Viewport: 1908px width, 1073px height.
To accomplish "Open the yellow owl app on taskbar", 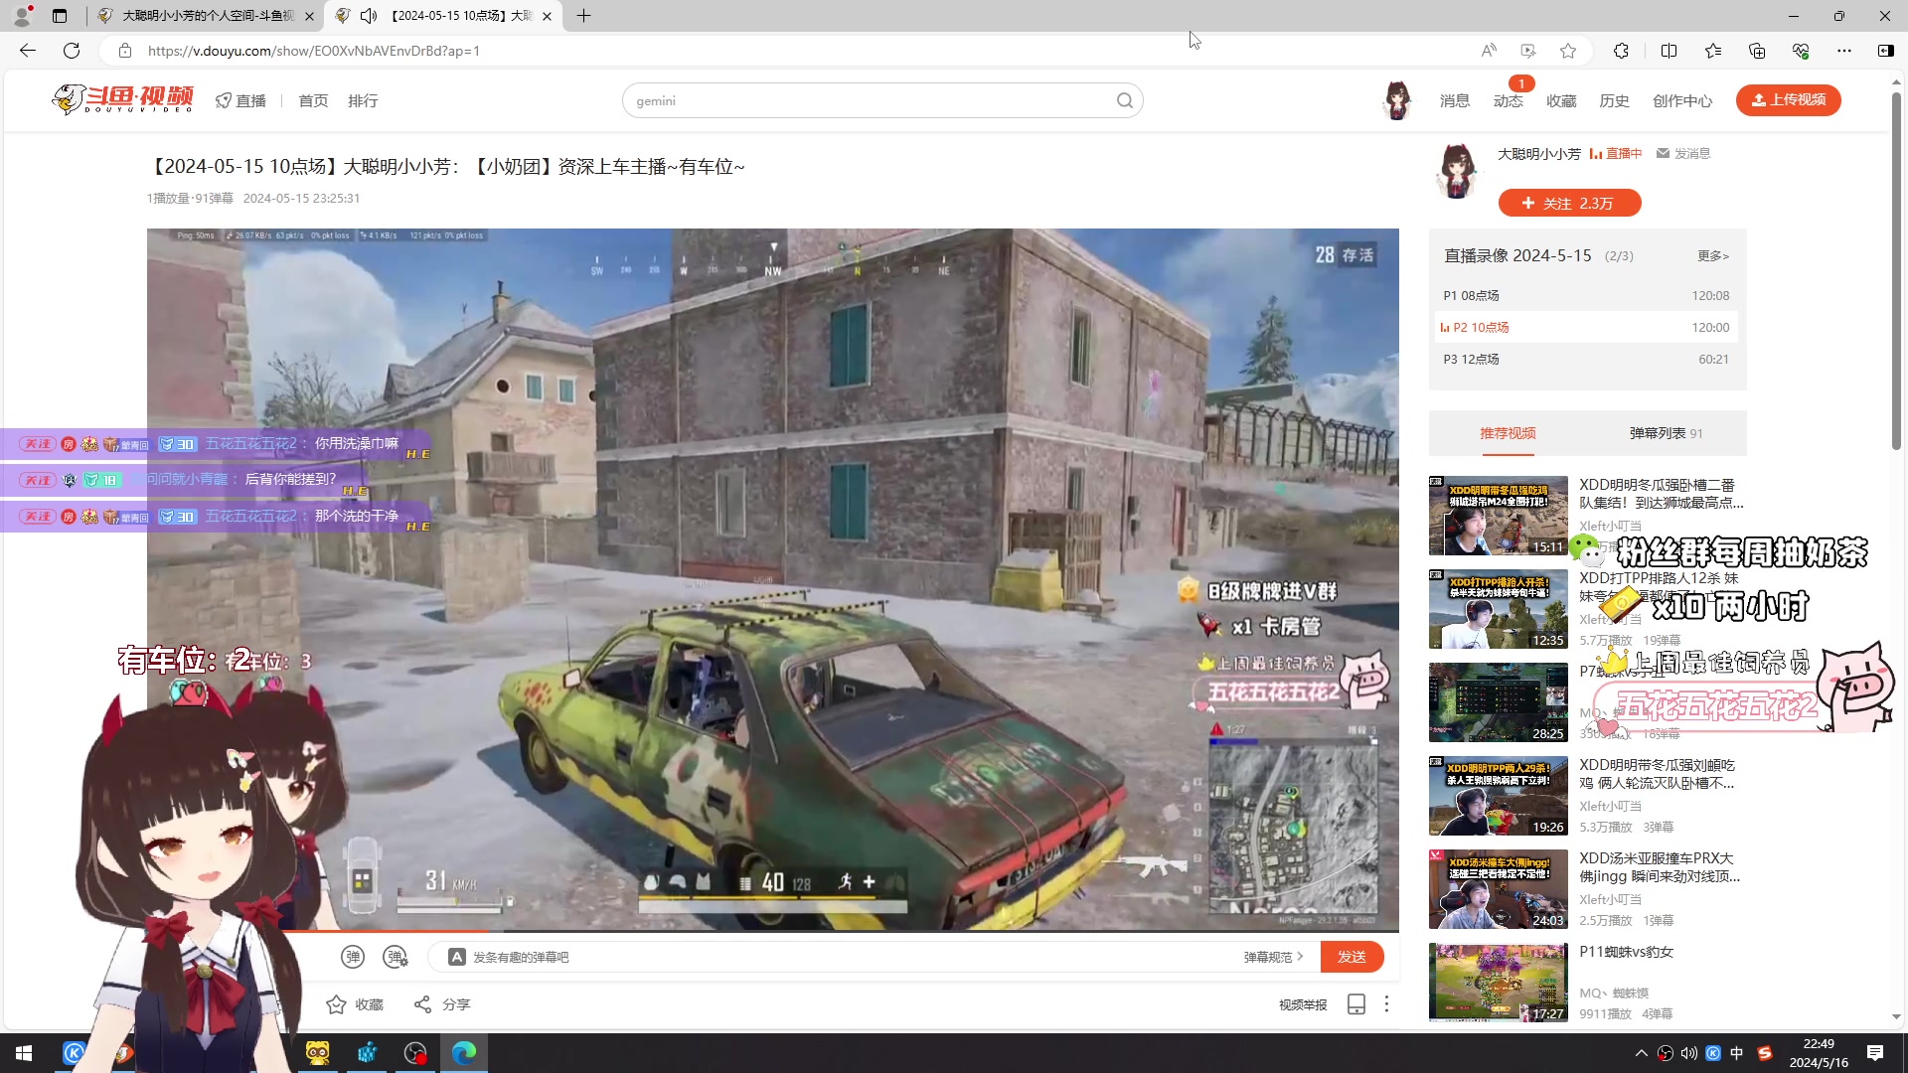I will (x=318, y=1053).
